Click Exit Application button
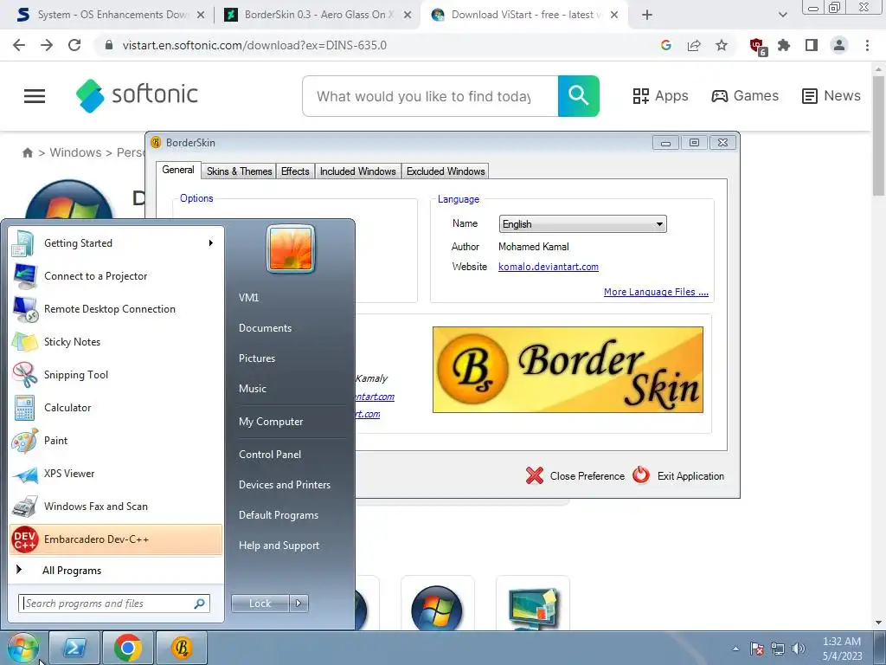This screenshot has width=886, height=665. click(678, 476)
